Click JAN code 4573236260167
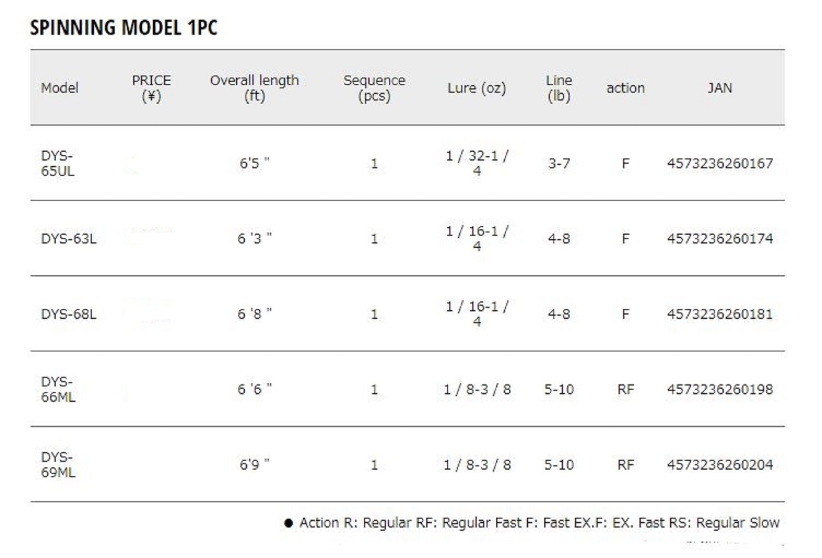The image size is (822, 558). pyautogui.click(x=720, y=163)
